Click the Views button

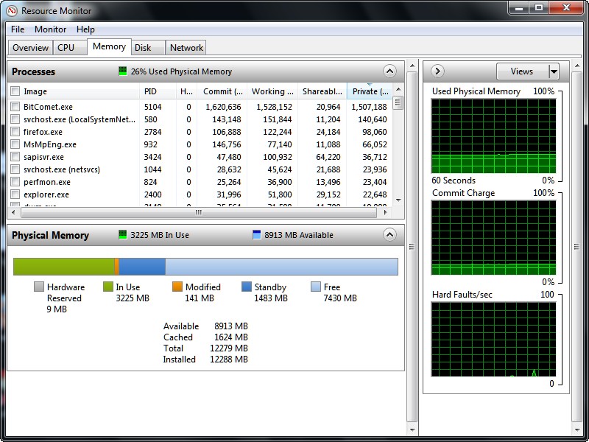click(x=522, y=71)
